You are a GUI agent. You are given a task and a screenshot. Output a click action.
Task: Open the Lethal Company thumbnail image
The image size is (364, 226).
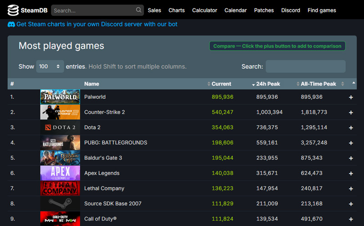60,188
